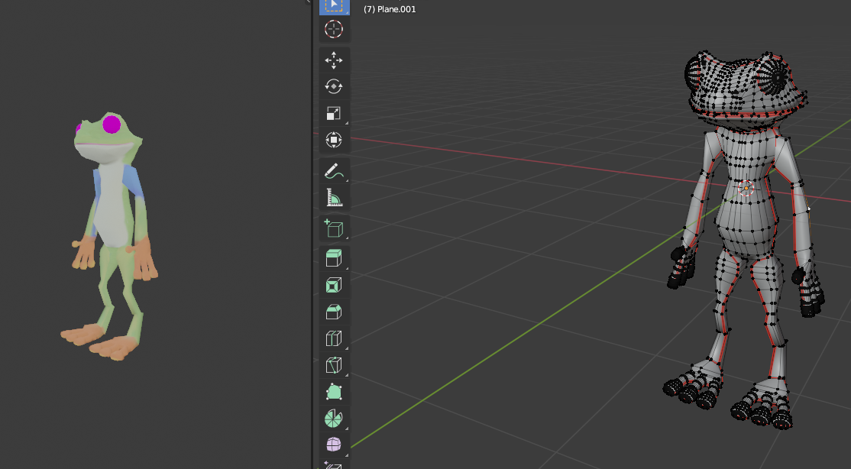The height and width of the screenshot is (469, 851).
Task: Pick the Loop Cut tool
Action: pyautogui.click(x=334, y=338)
